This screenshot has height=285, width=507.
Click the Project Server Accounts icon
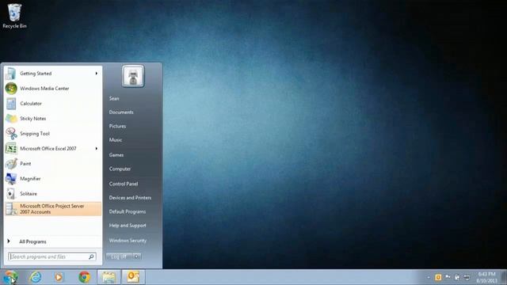tap(11, 209)
